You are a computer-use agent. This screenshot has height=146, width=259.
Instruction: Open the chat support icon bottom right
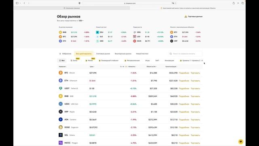pos(241,142)
